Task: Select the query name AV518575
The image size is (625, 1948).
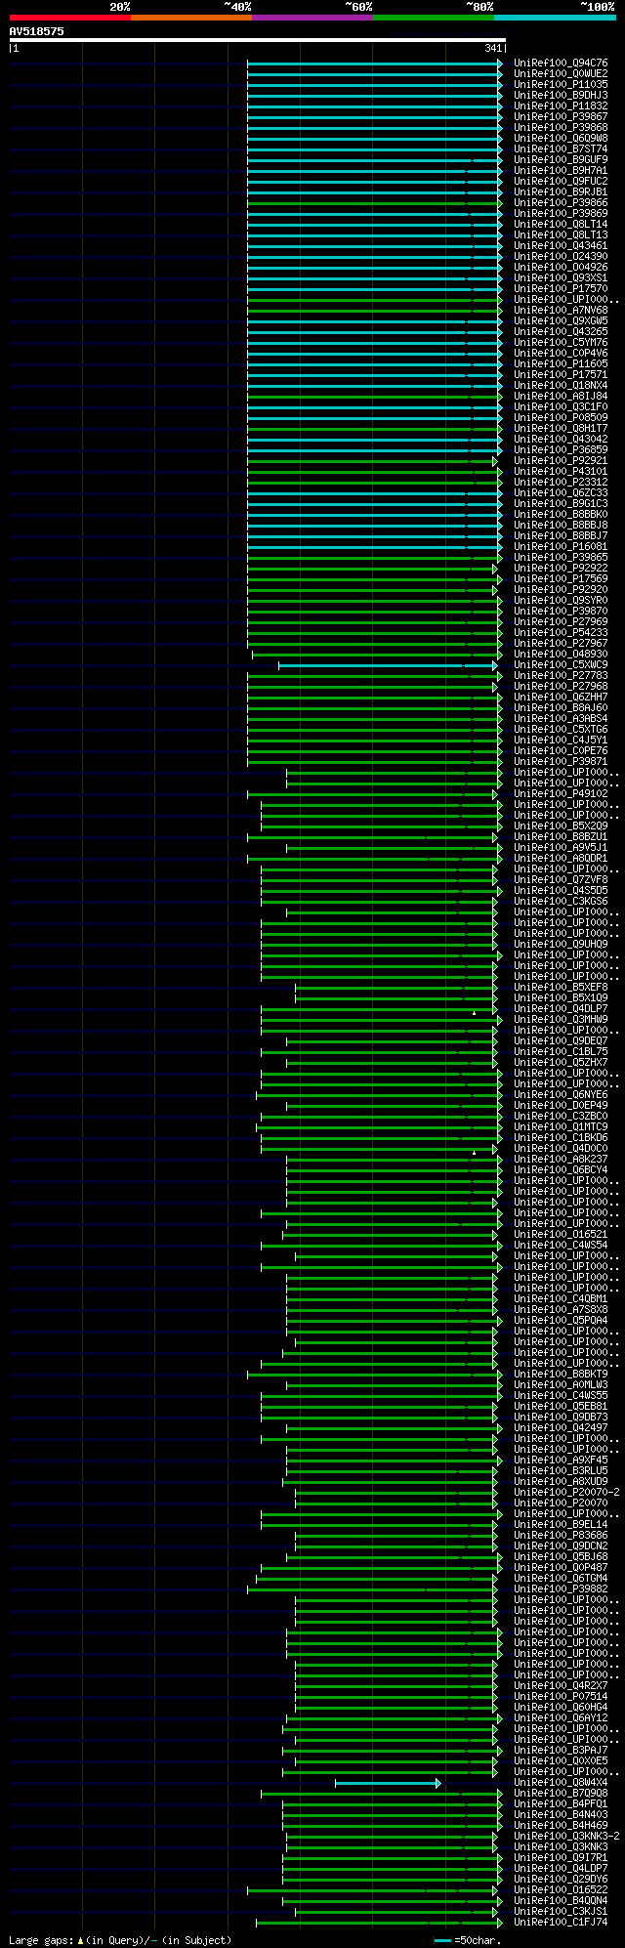Action: pos(37,31)
